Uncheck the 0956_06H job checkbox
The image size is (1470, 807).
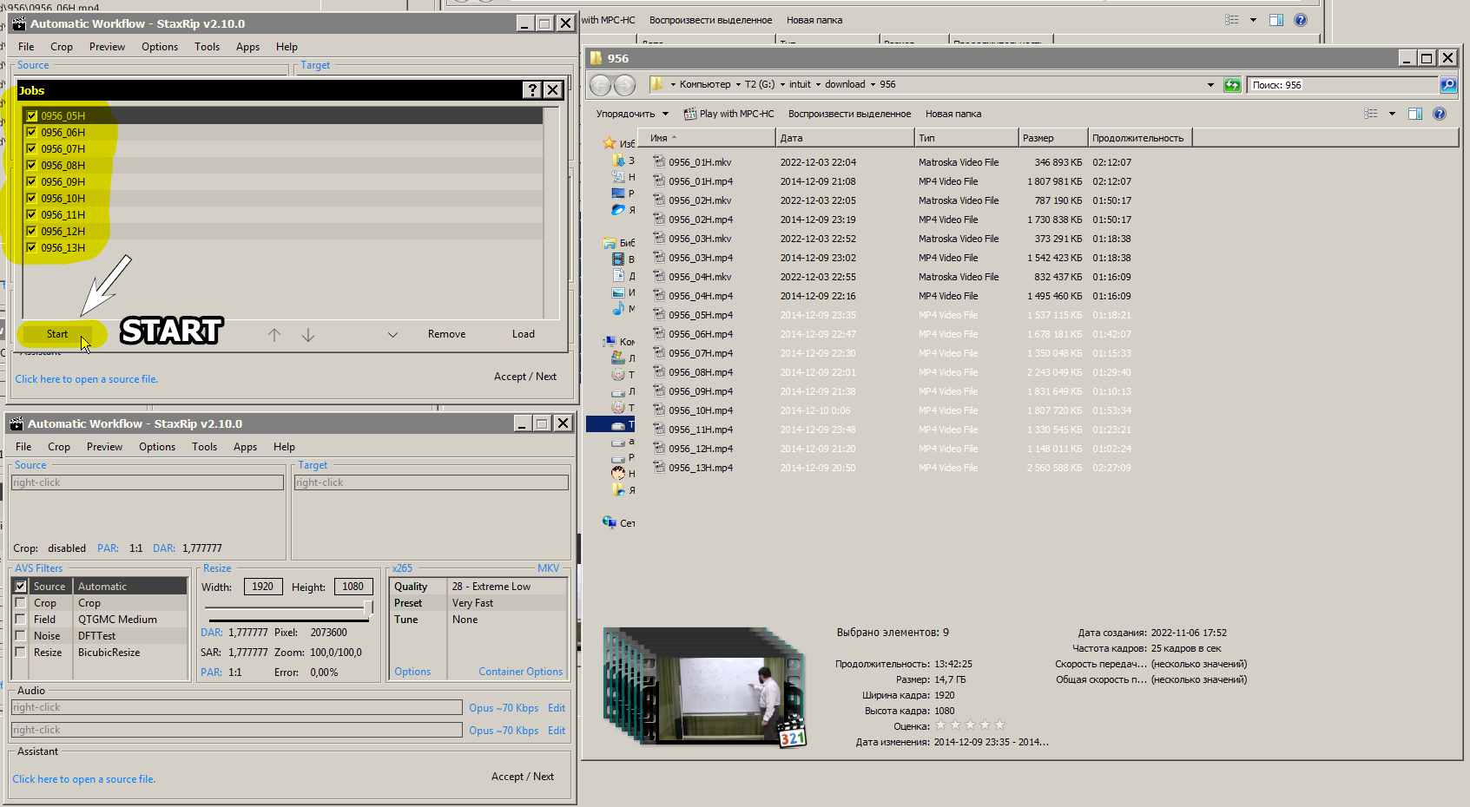pyautogui.click(x=31, y=133)
